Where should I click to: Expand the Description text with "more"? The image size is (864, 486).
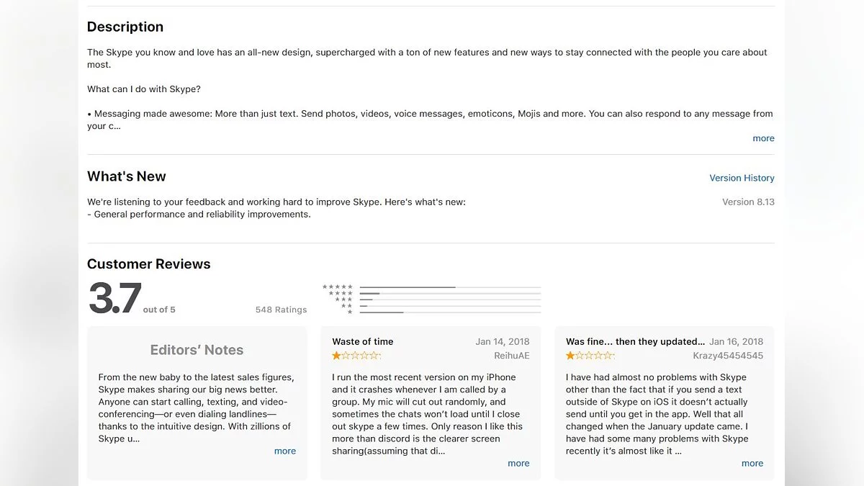coord(763,138)
